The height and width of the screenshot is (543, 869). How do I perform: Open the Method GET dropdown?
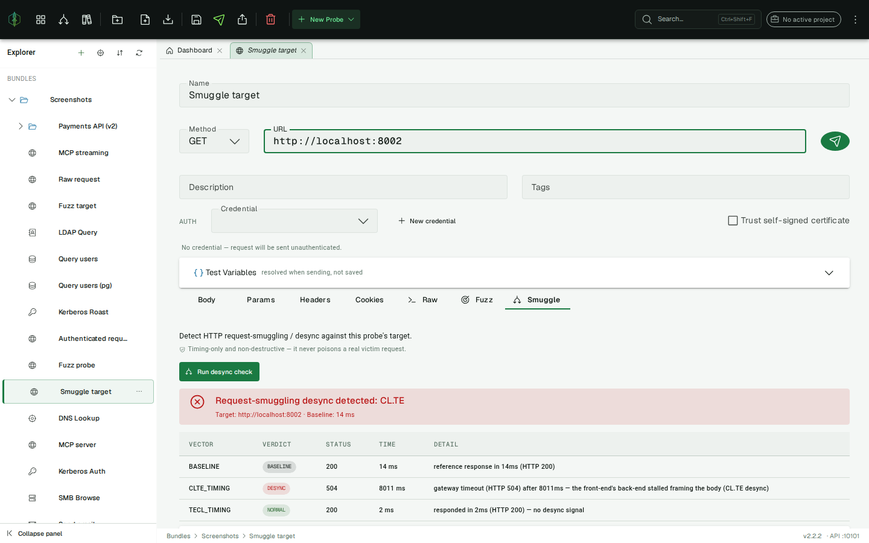[214, 141]
